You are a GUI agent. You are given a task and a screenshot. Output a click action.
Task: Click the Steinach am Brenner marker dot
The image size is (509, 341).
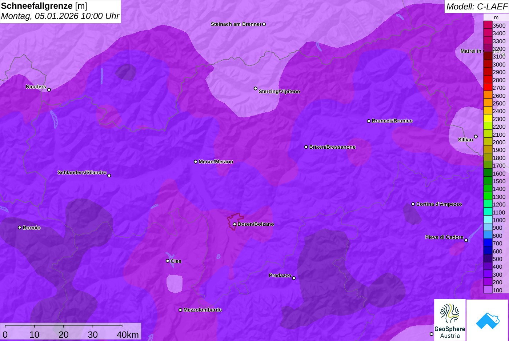coord(264,24)
